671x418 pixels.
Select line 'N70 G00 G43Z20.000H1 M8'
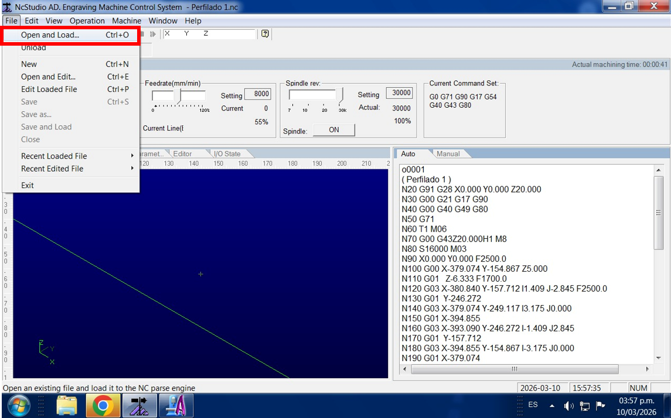(454, 239)
